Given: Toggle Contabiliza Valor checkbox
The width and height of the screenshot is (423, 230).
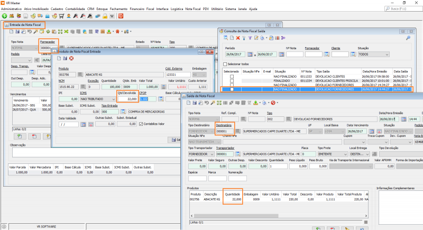Looking at the screenshot, I should [x=141, y=124].
